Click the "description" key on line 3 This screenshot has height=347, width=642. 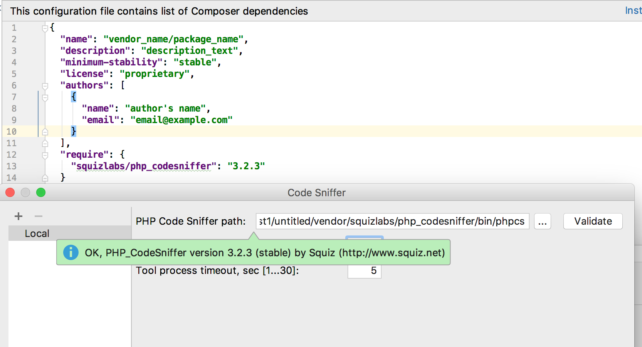(x=95, y=51)
